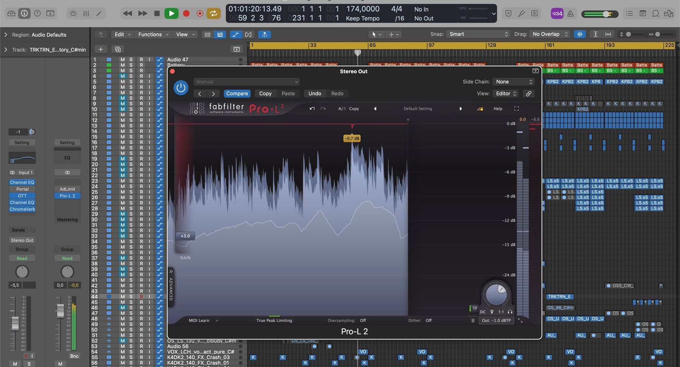Click the Cycle loop button
Image resolution: width=680 pixels, height=367 pixels.
click(213, 14)
